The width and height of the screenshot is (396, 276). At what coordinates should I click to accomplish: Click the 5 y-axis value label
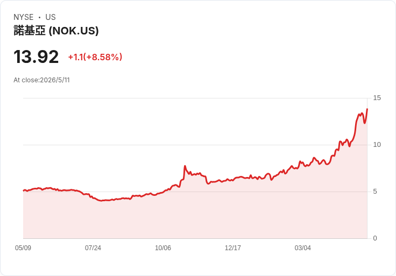click(375, 192)
